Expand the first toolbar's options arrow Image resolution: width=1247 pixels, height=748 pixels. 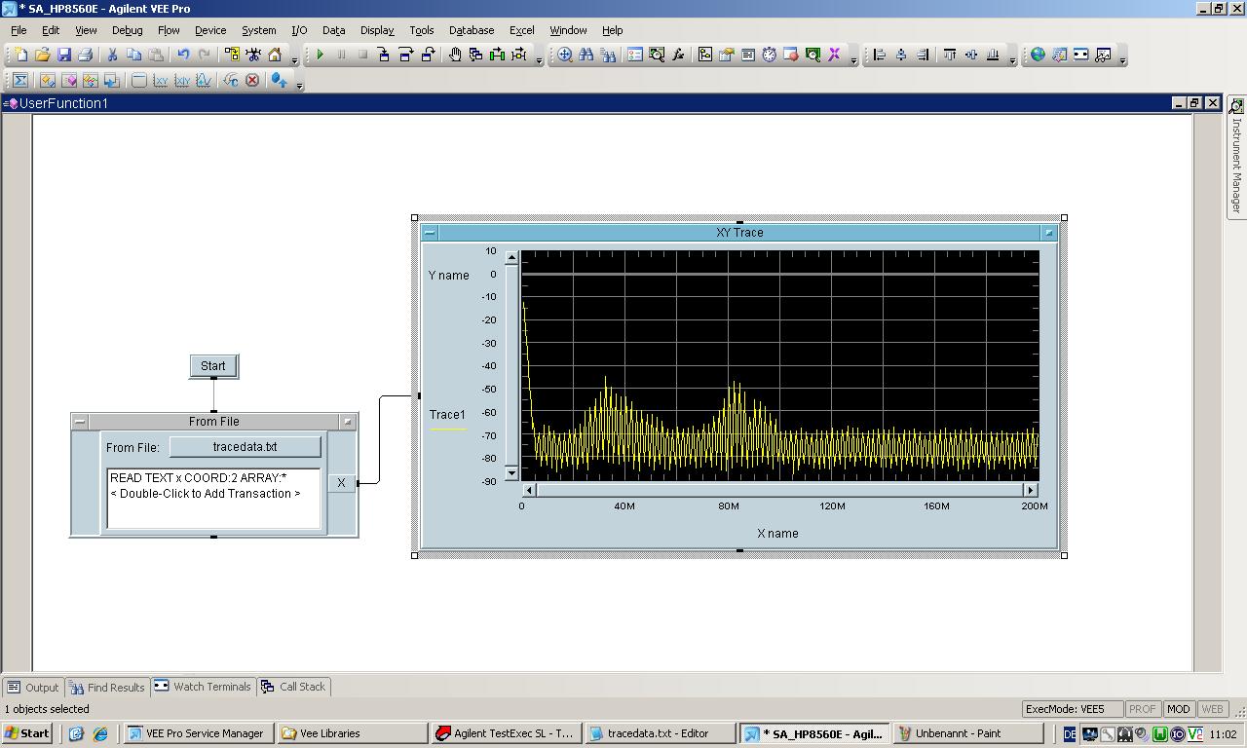point(294,61)
